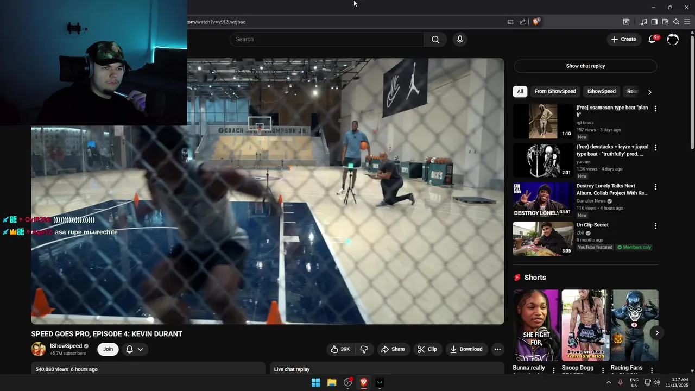The width and height of the screenshot is (695, 391).
Task: Click ENG US language indicator
Action: 634,382
